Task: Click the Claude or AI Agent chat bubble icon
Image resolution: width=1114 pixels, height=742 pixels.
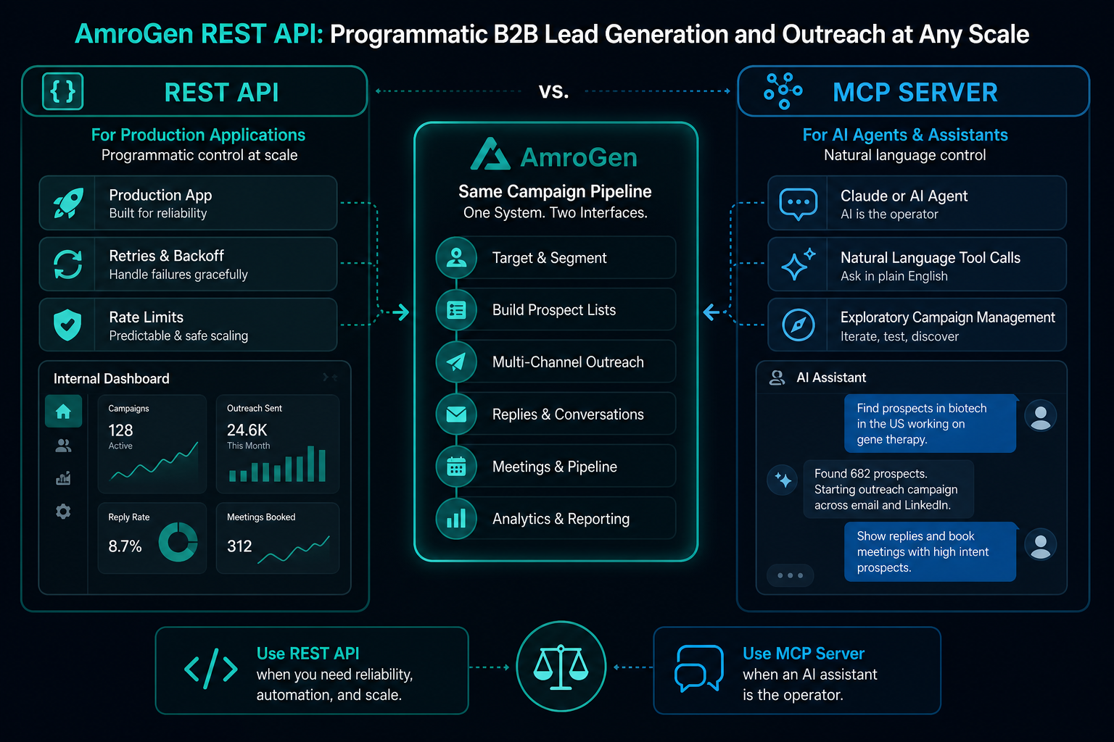Action: (x=798, y=204)
